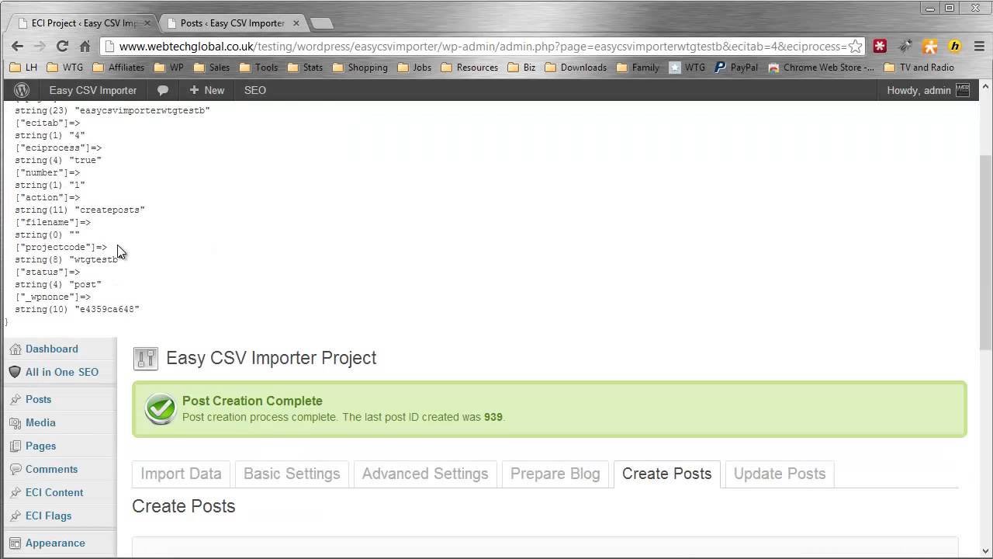This screenshot has width=993, height=559.
Task: Click the Media icon in sidebar
Action: pos(16,422)
